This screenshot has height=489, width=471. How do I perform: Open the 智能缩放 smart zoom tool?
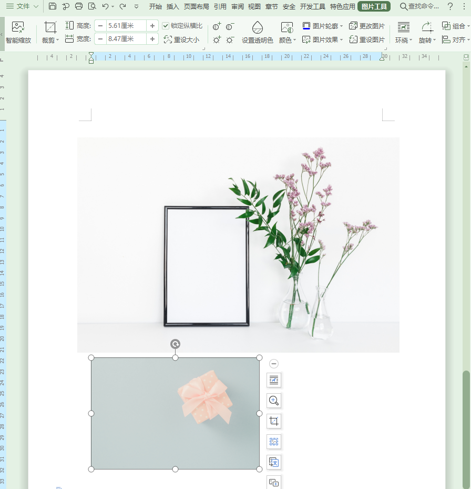pos(18,33)
